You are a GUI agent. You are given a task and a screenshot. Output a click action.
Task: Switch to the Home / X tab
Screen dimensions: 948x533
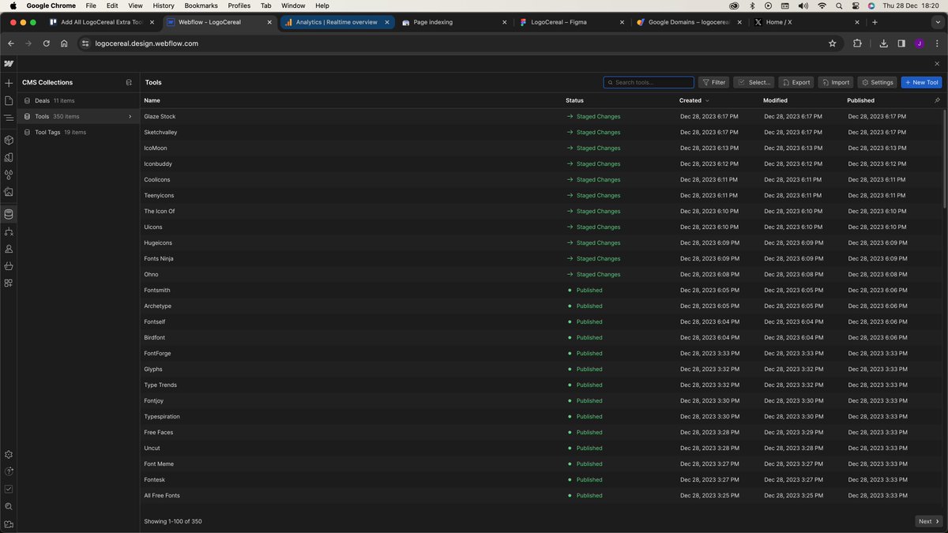pos(807,22)
